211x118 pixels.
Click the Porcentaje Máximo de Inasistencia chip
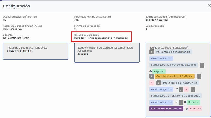point(174,65)
